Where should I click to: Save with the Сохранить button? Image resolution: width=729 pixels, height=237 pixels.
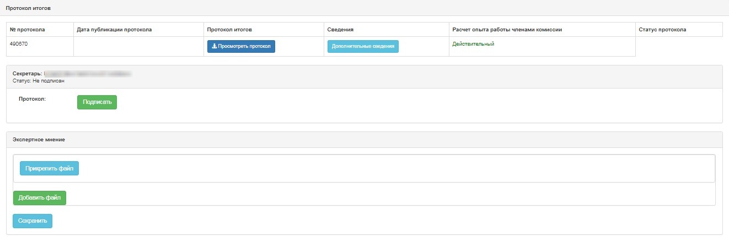click(33, 221)
